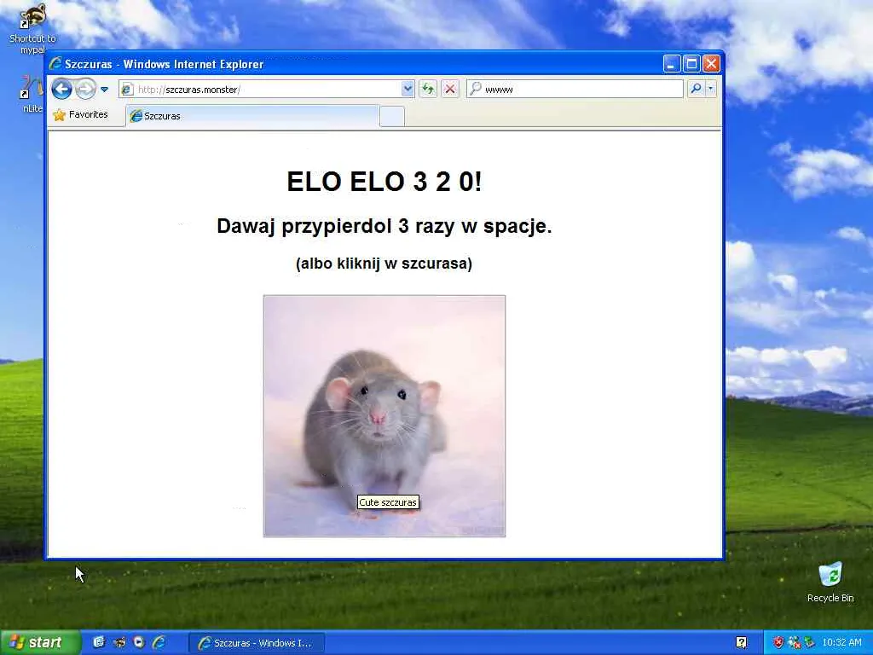Minimize the Internet Explorer window

tap(672, 64)
